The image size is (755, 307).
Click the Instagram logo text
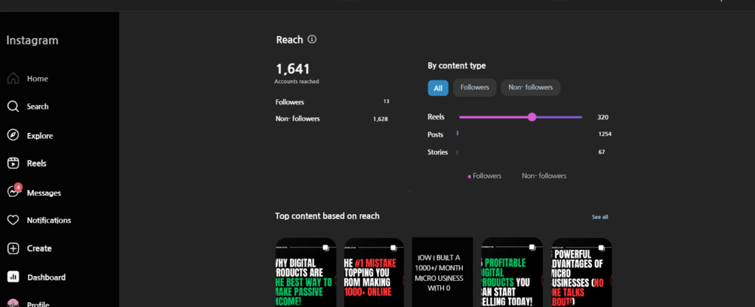coord(32,41)
